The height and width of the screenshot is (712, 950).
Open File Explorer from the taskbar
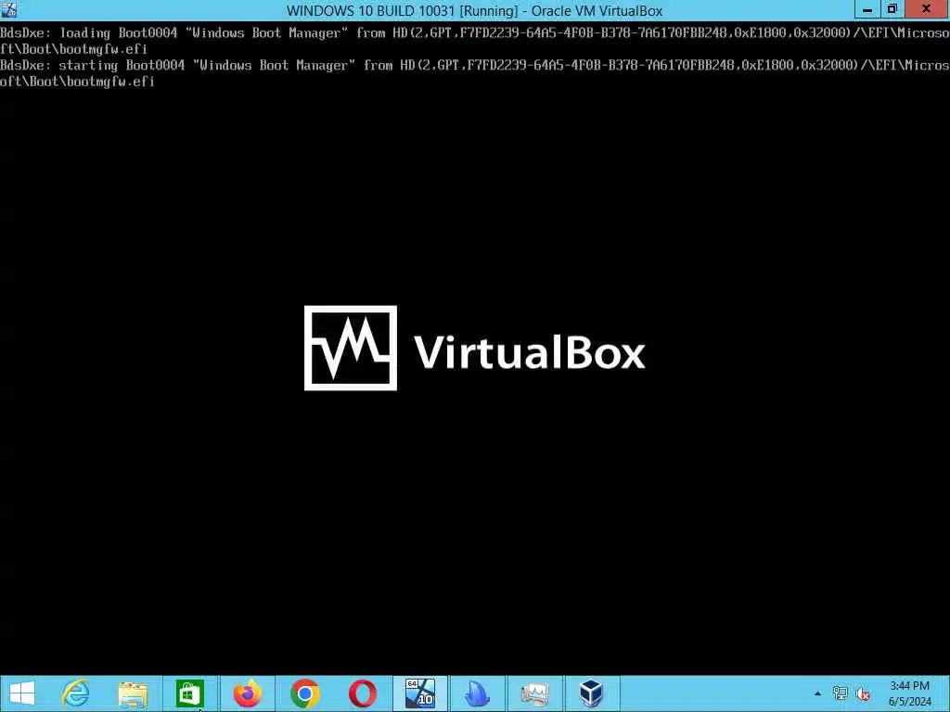click(x=133, y=693)
